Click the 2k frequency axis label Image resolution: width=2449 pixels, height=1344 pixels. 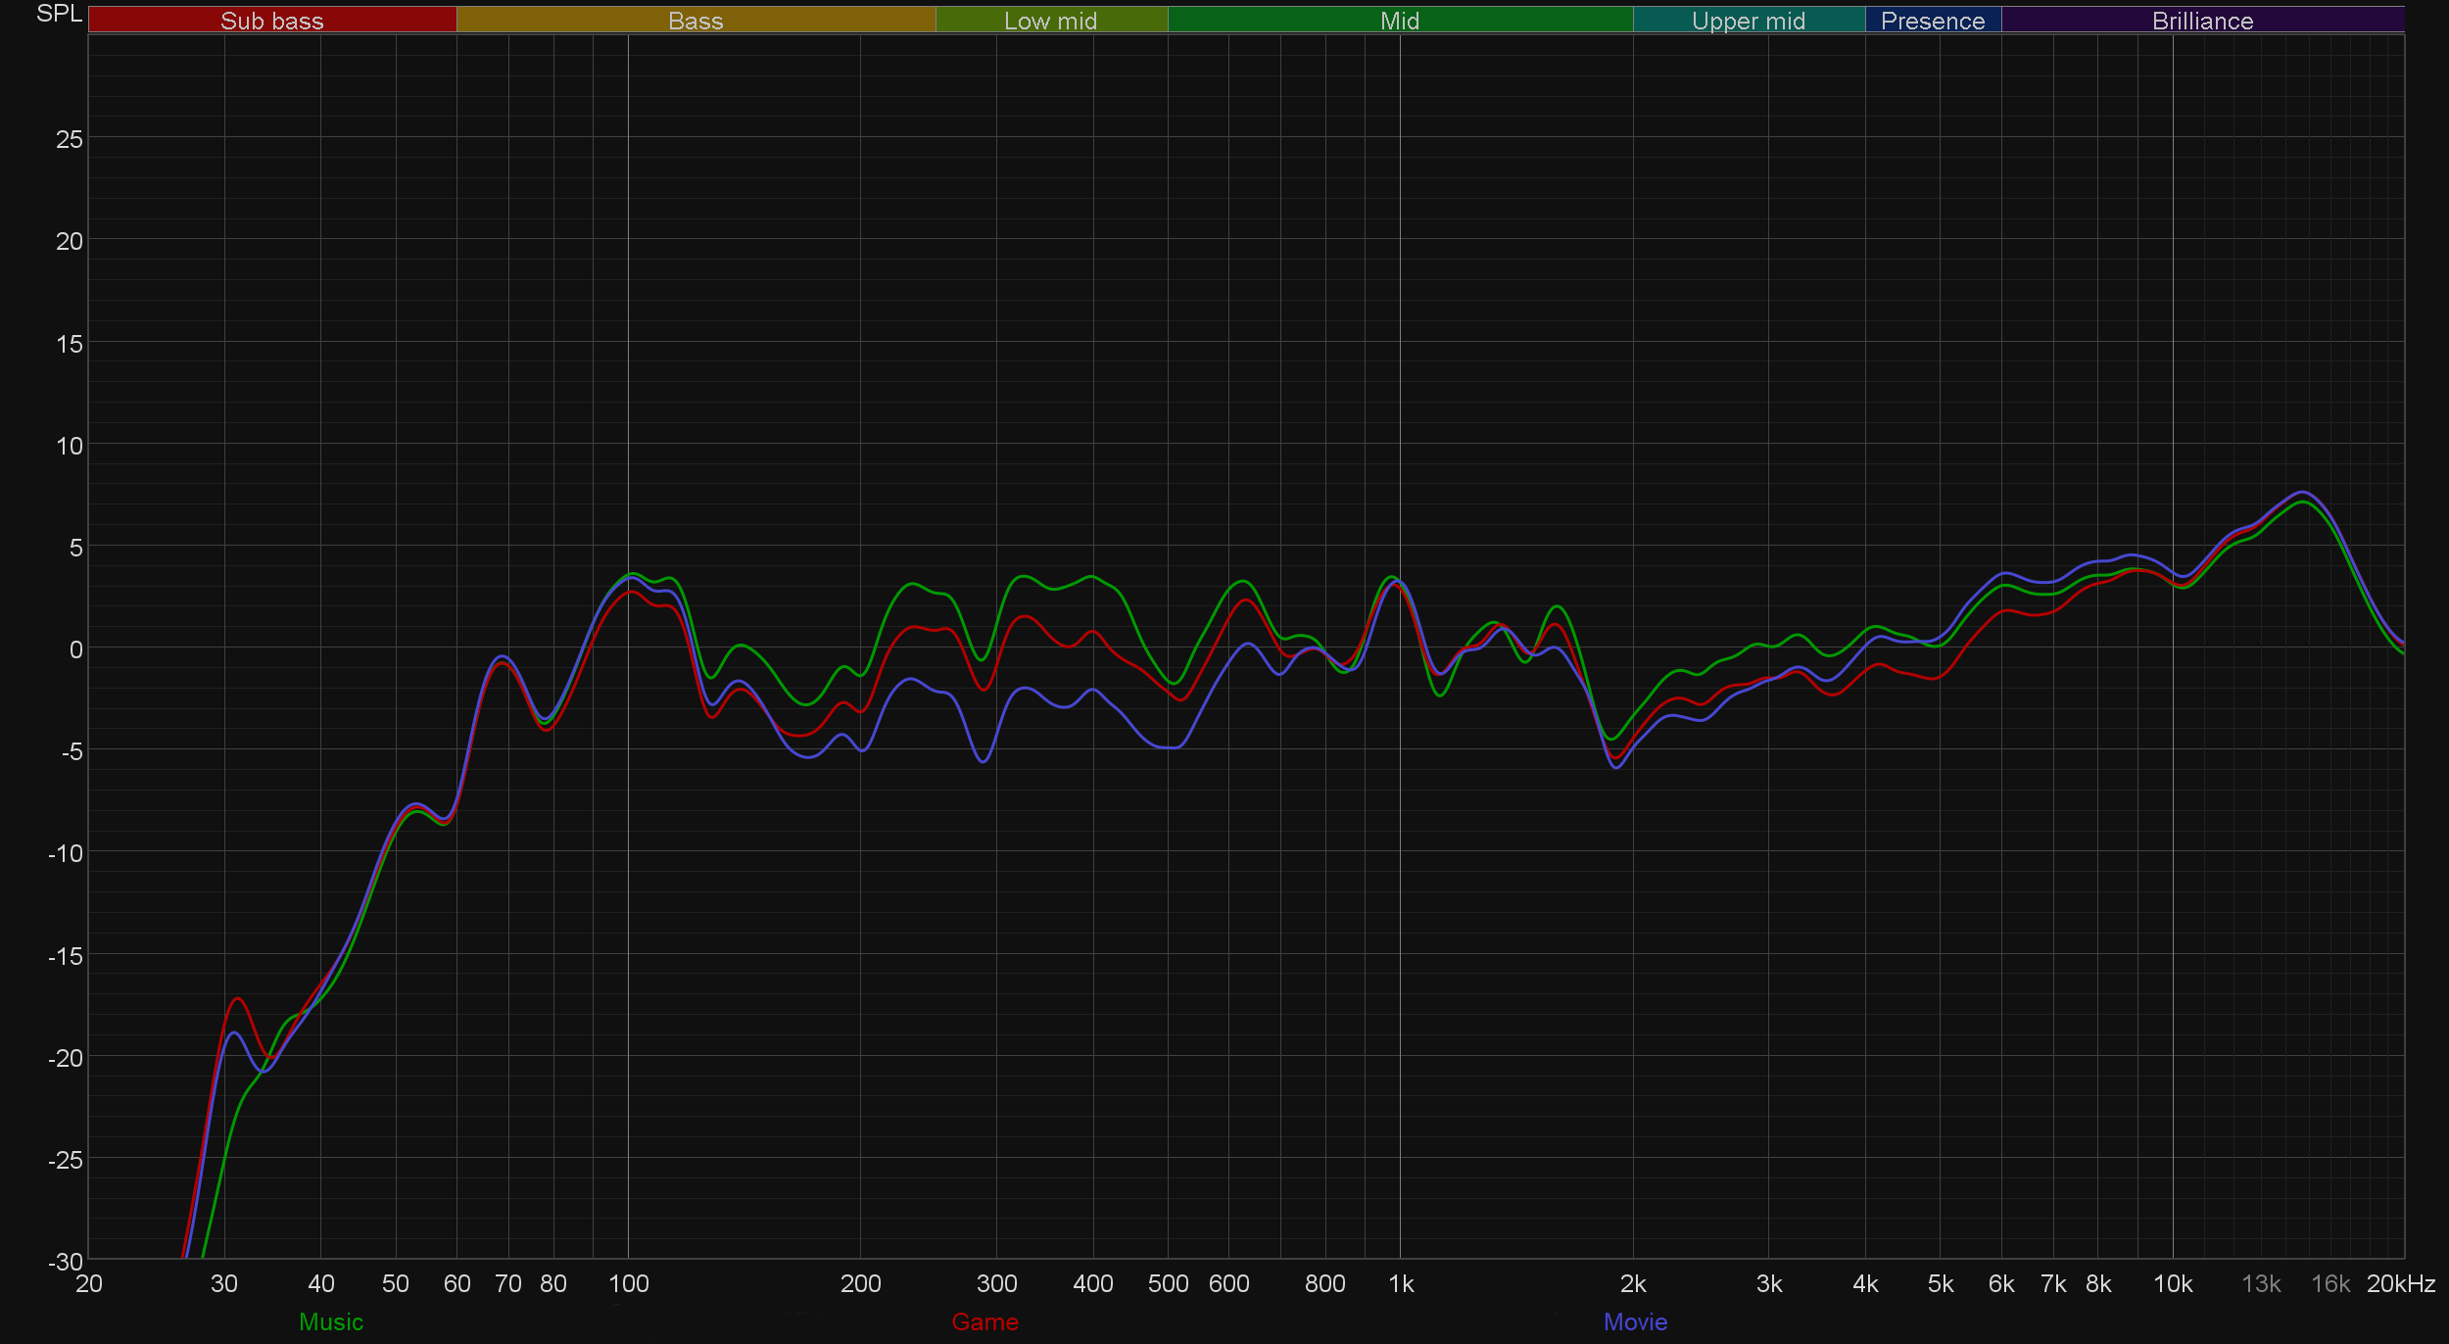(1633, 1283)
